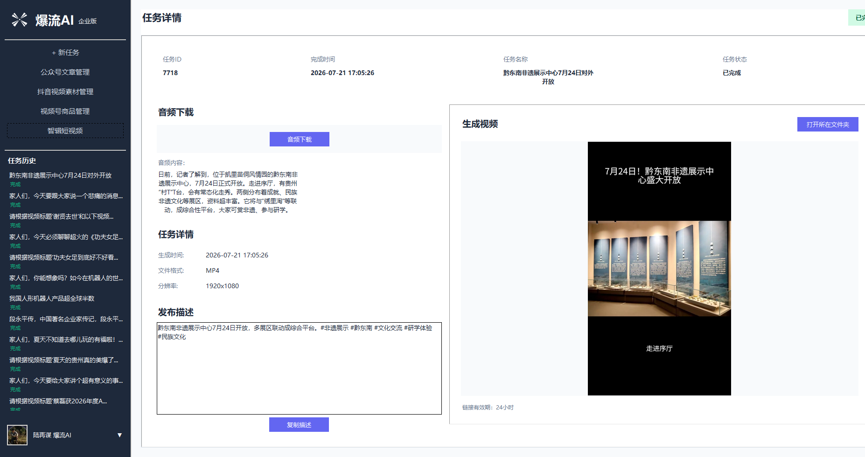Screen dimensions: 865x457
Task: Click the 音频下载 button
Action: (300, 139)
